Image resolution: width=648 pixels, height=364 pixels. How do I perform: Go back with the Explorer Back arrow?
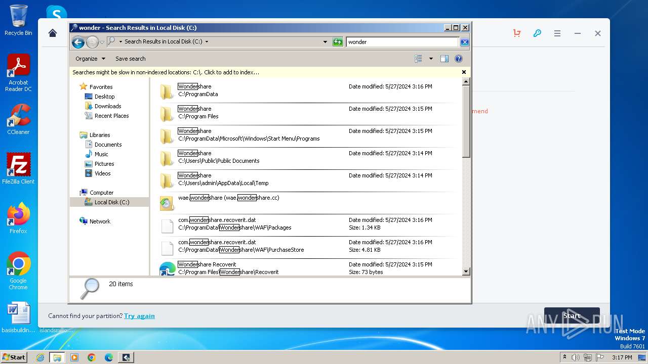[x=78, y=42]
